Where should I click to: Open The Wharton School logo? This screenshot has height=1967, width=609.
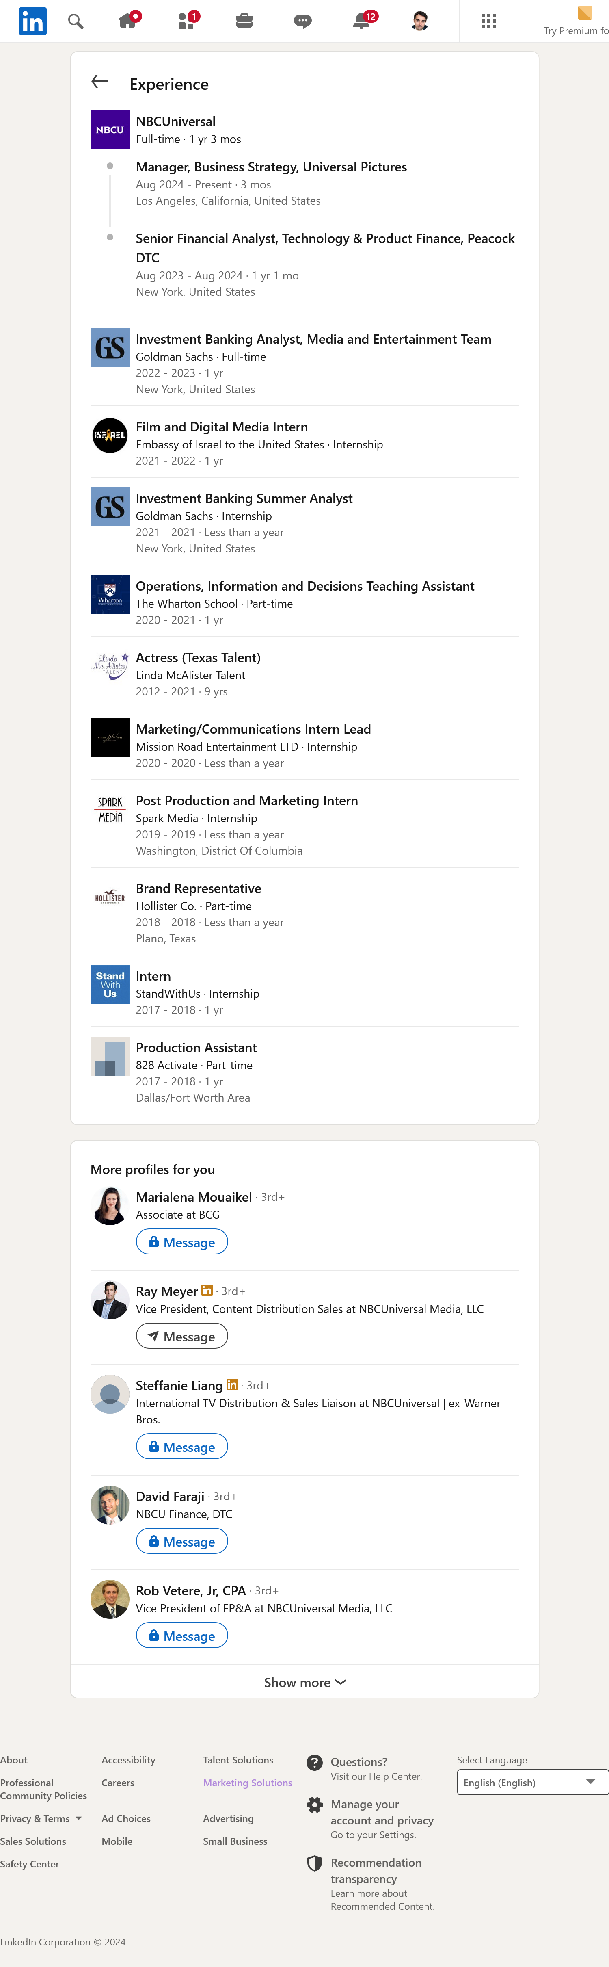[110, 595]
